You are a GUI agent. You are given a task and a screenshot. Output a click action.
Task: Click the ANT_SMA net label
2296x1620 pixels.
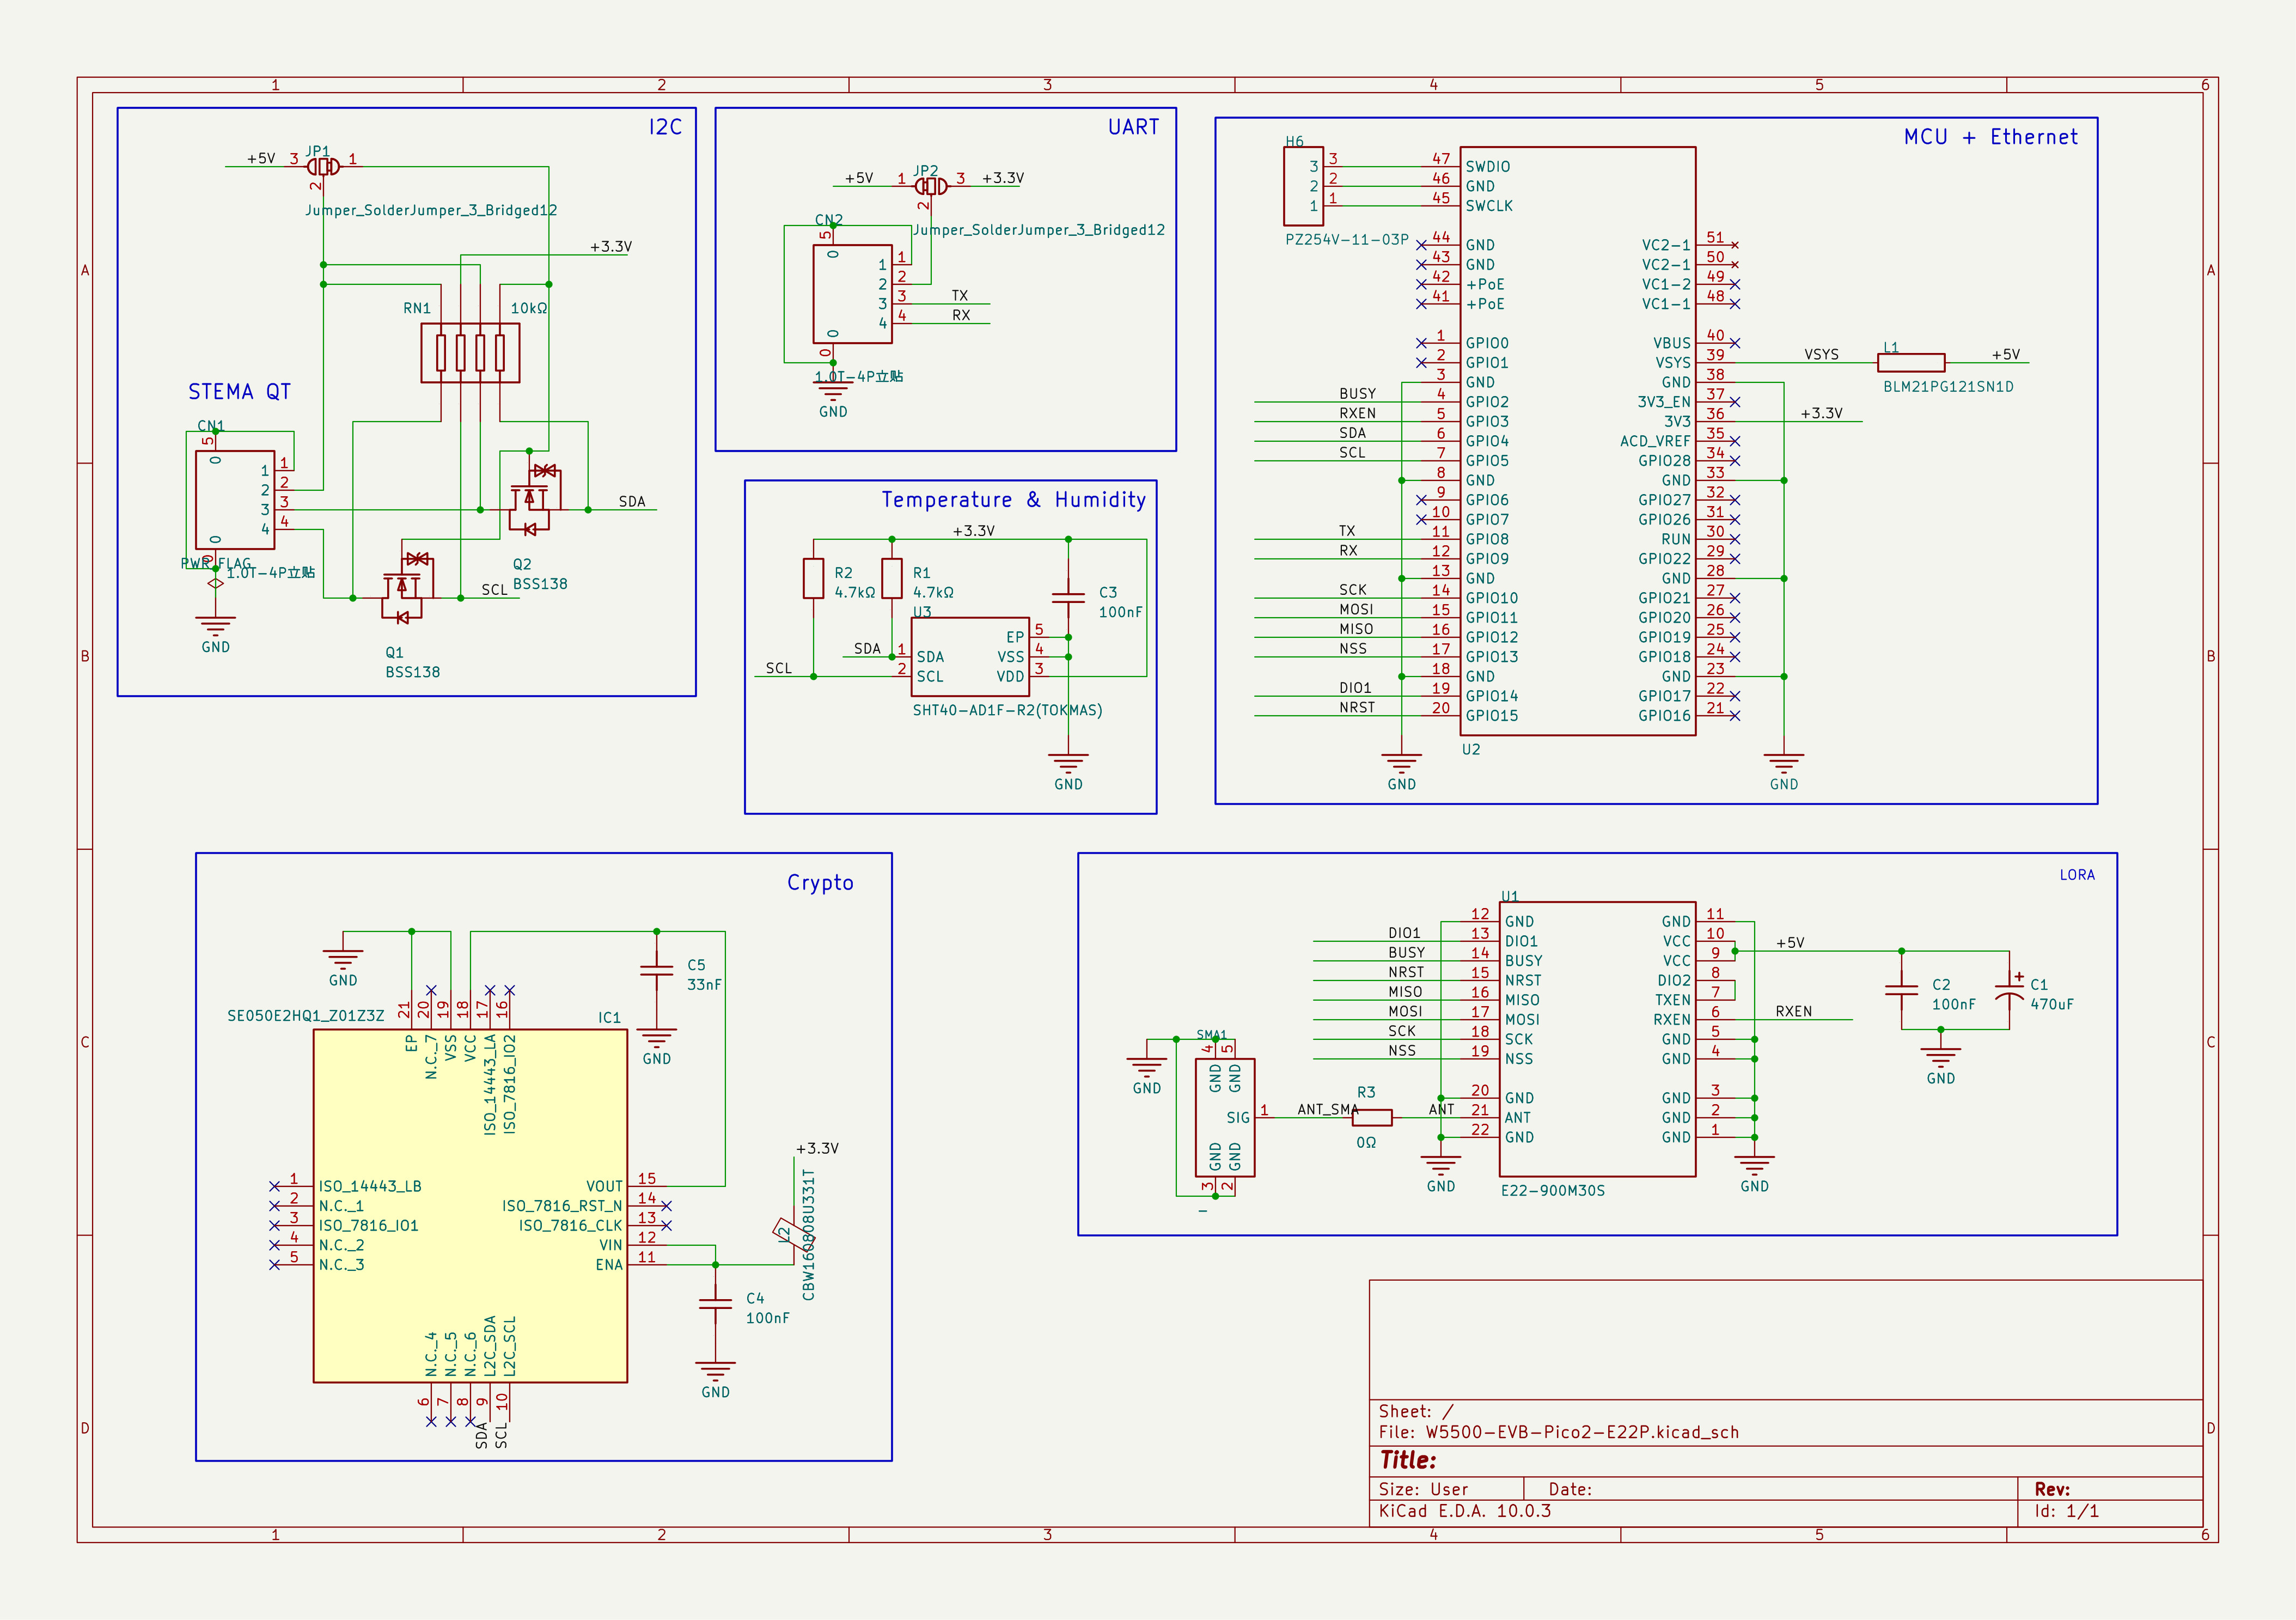(x=1327, y=1109)
